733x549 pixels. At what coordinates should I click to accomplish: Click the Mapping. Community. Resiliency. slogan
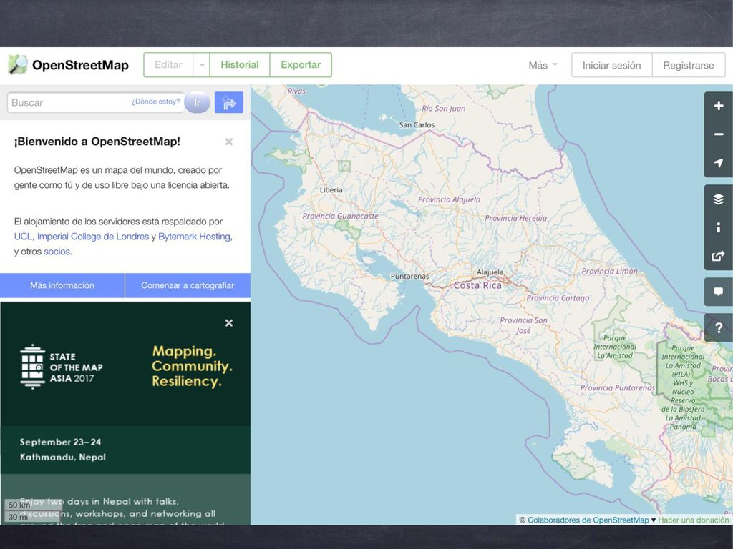[192, 366]
